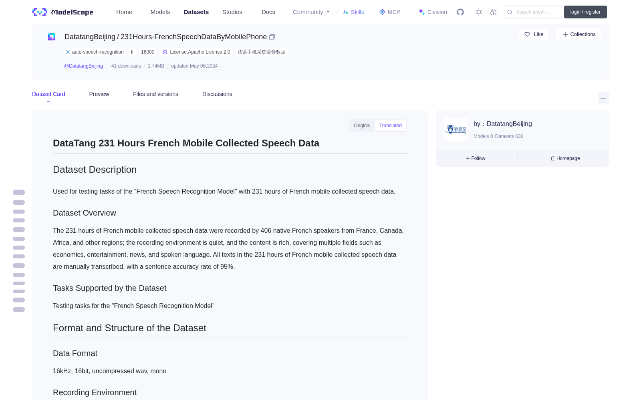Click the dataset avatar icon beside title
Viewport: 641px width, 400px height.
pos(52,37)
